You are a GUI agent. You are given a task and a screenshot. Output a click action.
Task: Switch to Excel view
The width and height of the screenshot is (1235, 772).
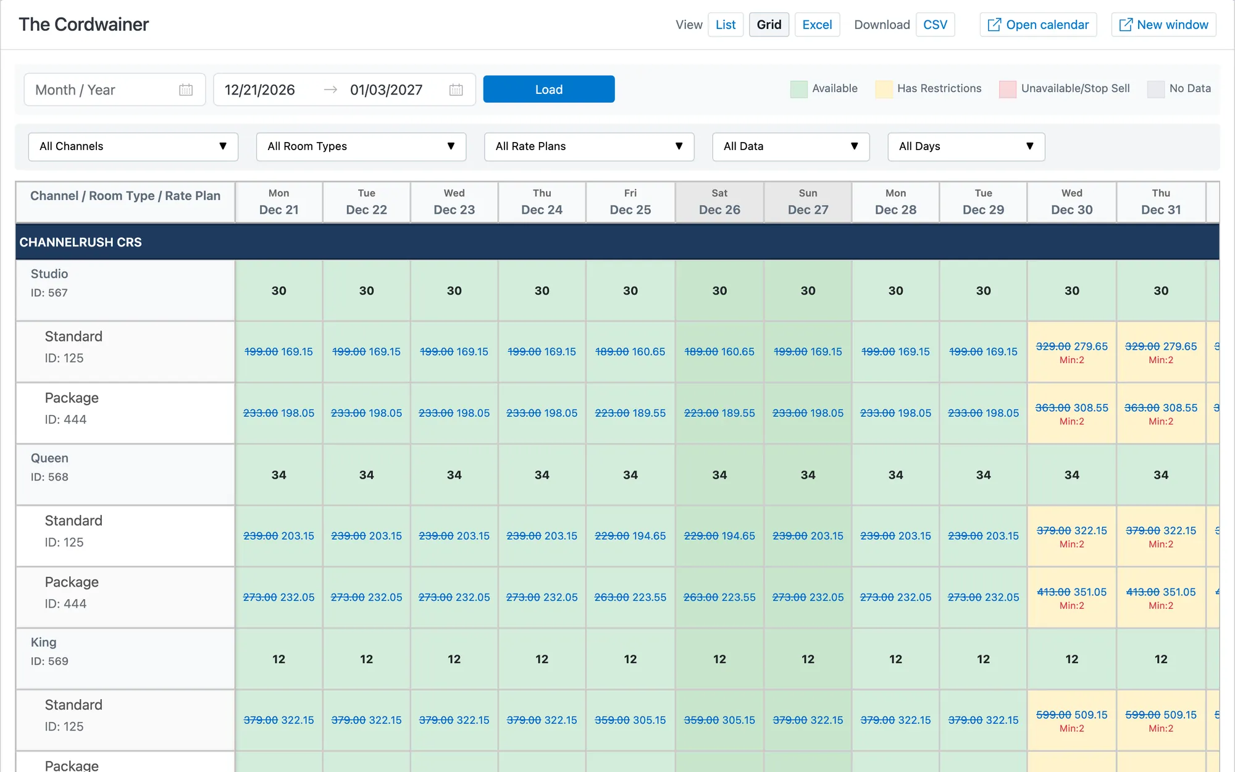[817, 25]
